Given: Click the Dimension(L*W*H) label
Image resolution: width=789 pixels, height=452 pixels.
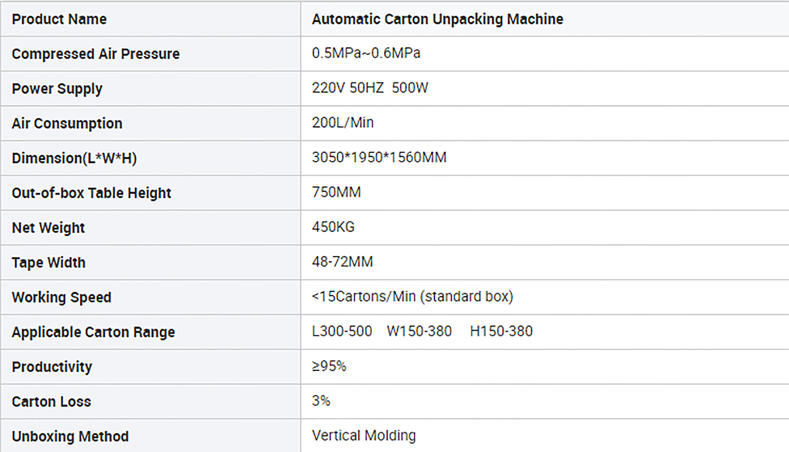Looking at the screenshot, I should [x=74, y=158].
